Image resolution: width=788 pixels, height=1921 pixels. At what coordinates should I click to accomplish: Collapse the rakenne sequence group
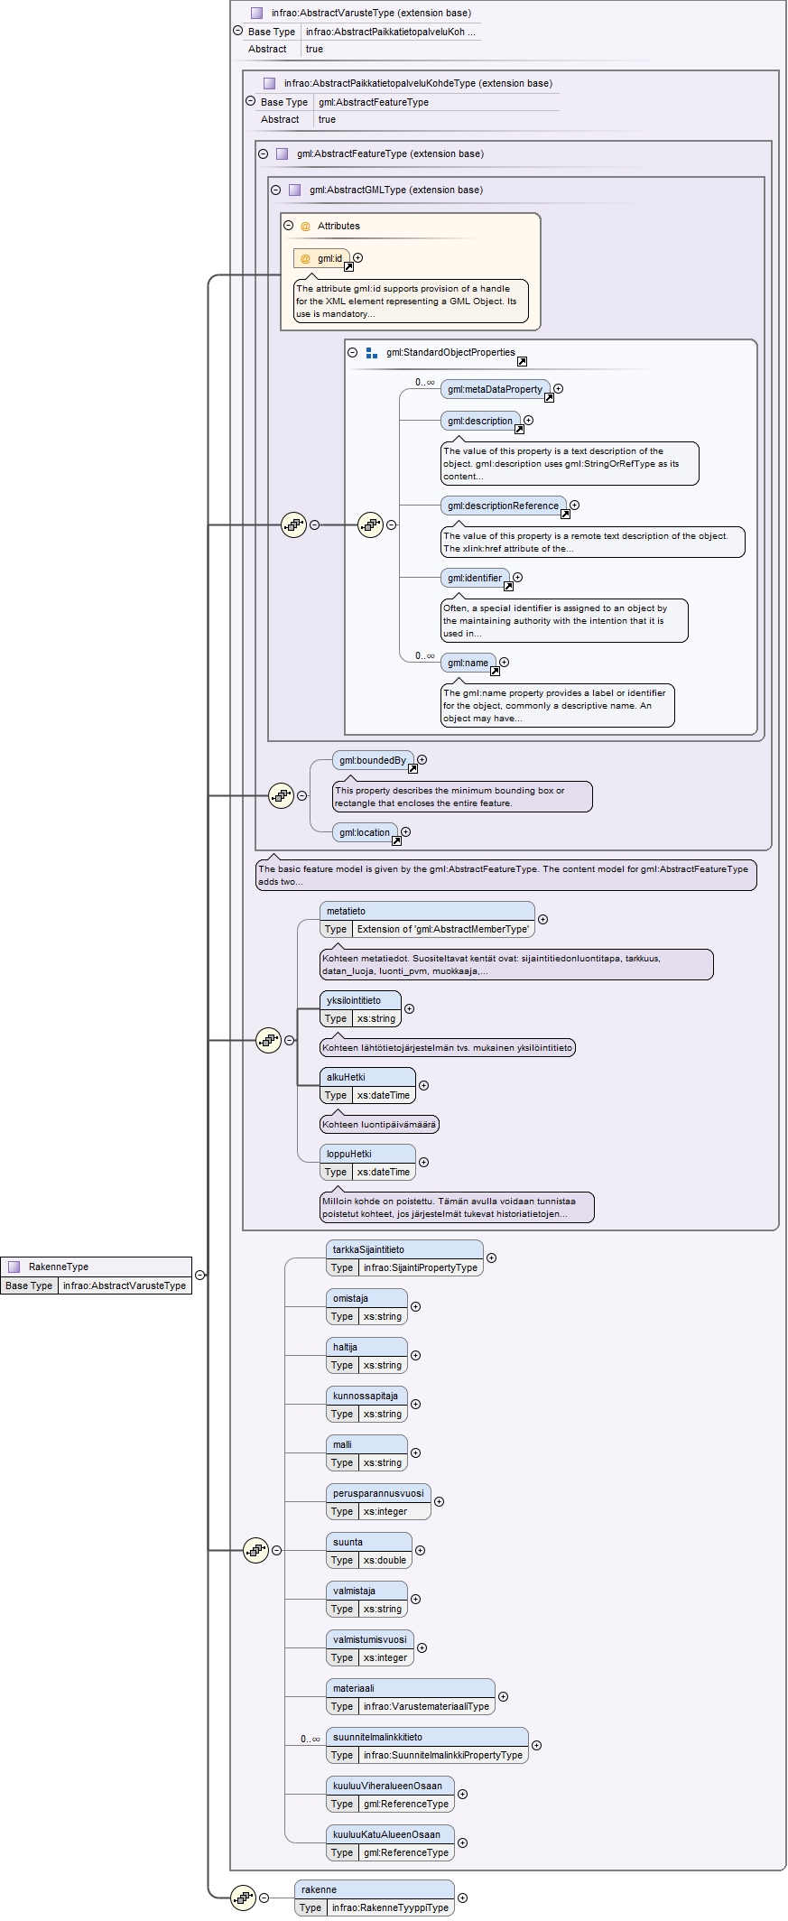[264, 1898]
